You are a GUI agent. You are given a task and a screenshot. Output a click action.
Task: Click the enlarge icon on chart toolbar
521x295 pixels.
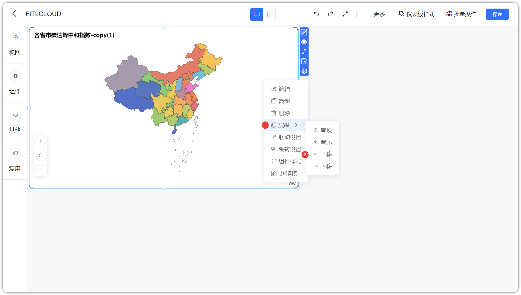(304, 51)
